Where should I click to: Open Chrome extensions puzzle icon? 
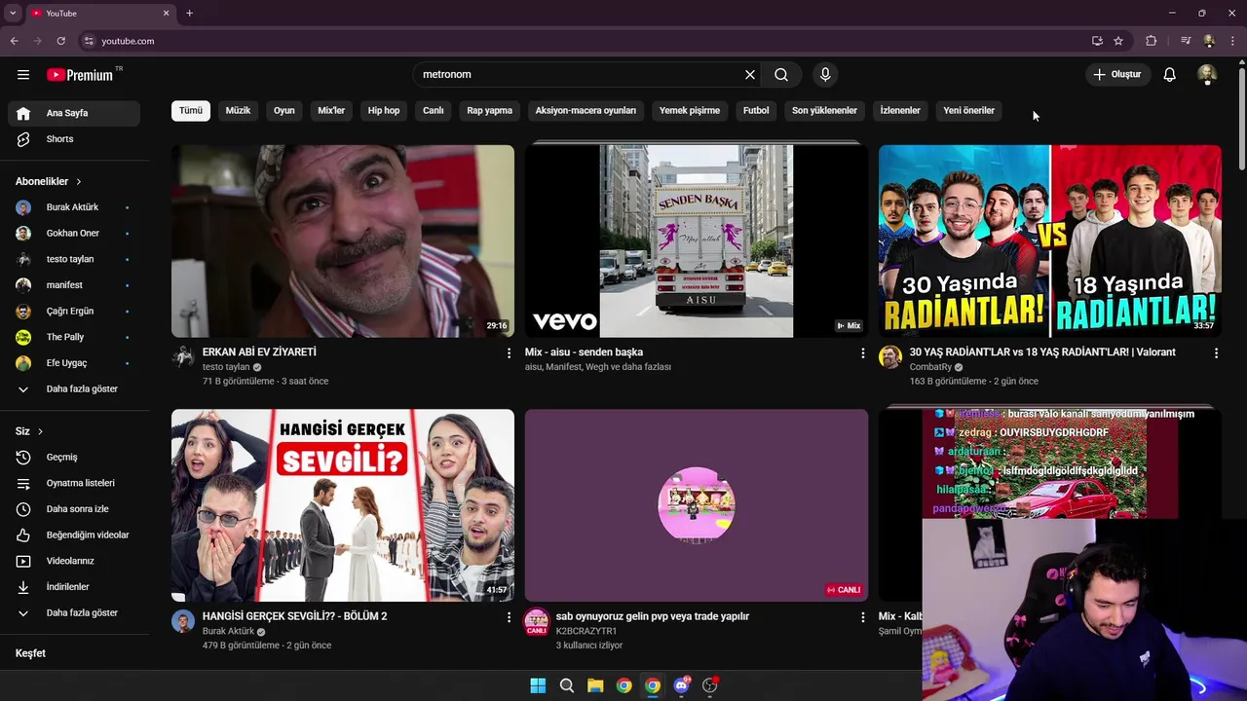(x=1152, y=41)
